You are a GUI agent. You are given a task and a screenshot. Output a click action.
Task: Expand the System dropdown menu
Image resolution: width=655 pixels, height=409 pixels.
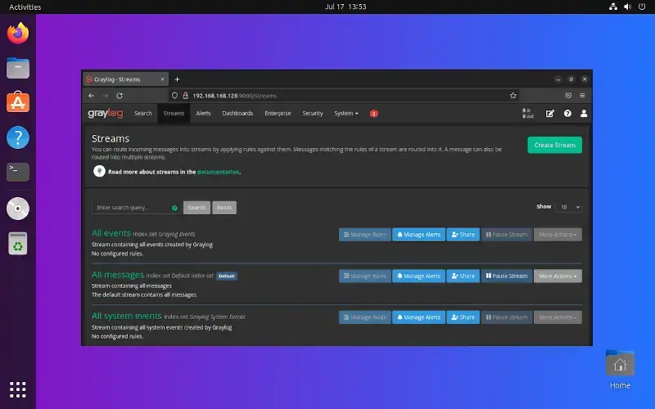pos(346,114)
